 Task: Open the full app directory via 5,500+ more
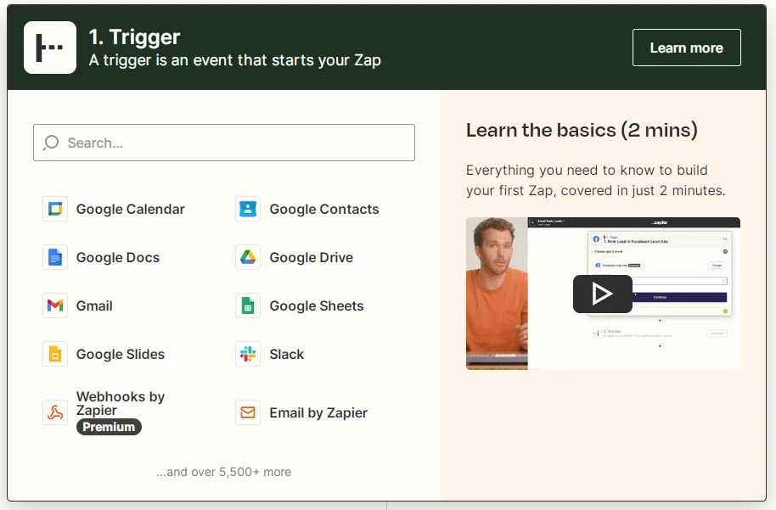pyautogui.click(x=223, y=471)
